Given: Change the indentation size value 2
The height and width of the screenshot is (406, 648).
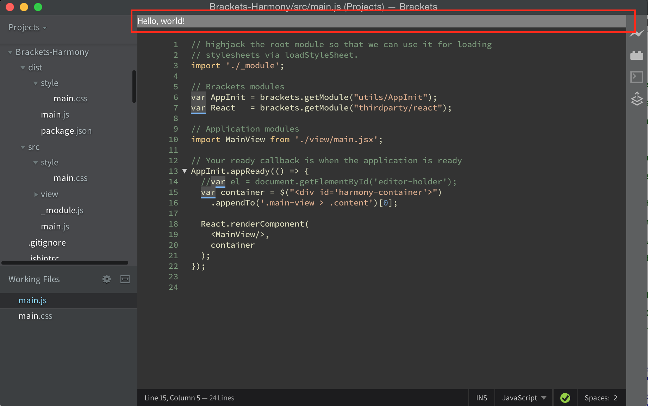Looking at the screenshot, I should (615, 398).
